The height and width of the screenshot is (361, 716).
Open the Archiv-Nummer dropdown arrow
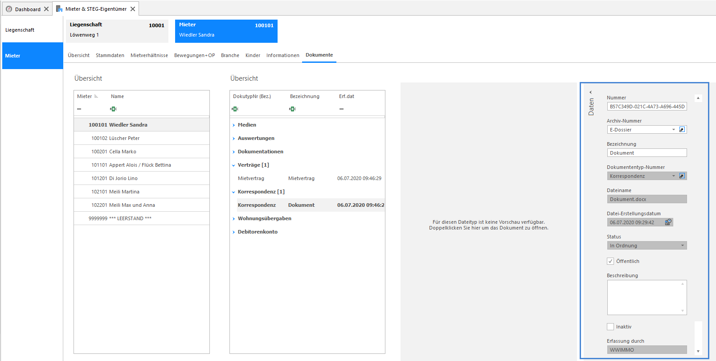pos(674,130)
